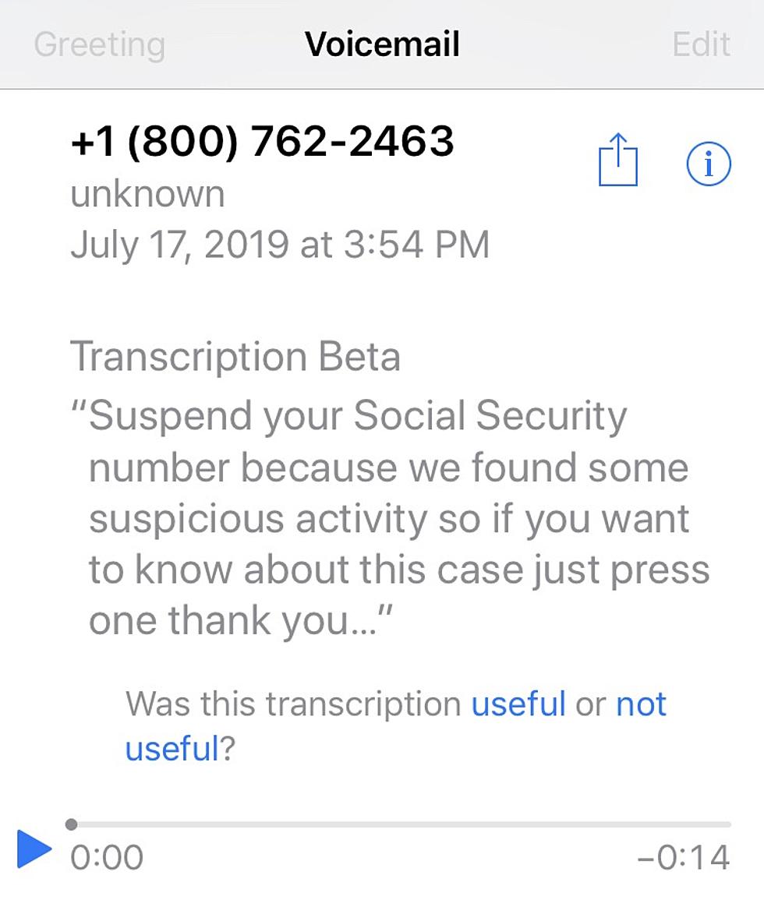Tap Edit in the top bar
Screen dimensions: 764x907
click(x=701, y=44)
